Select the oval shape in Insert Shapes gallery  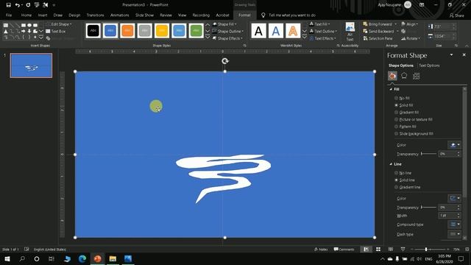tap(29, 25)
